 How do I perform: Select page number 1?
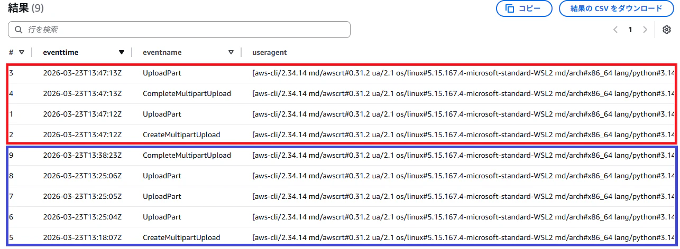(630, 30)
